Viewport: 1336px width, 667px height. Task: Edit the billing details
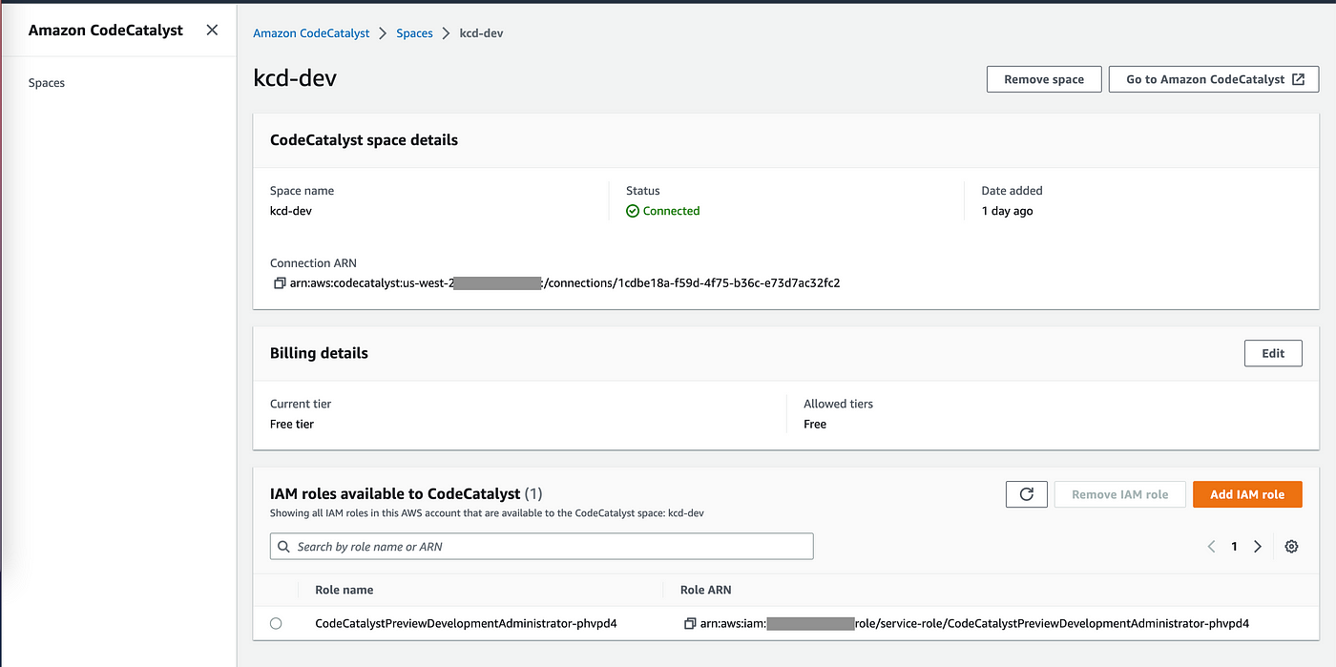point(1273,353)
